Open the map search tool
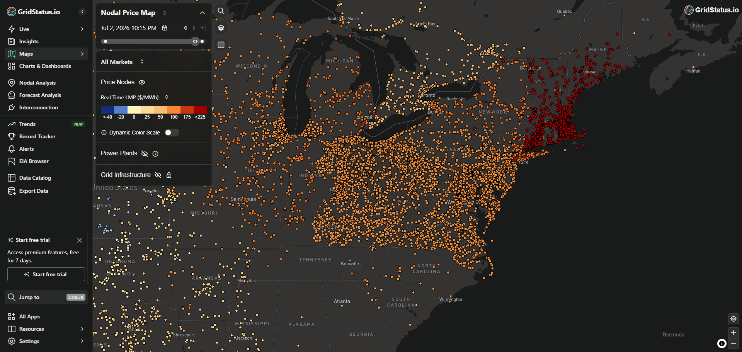 tap(221, 11)
